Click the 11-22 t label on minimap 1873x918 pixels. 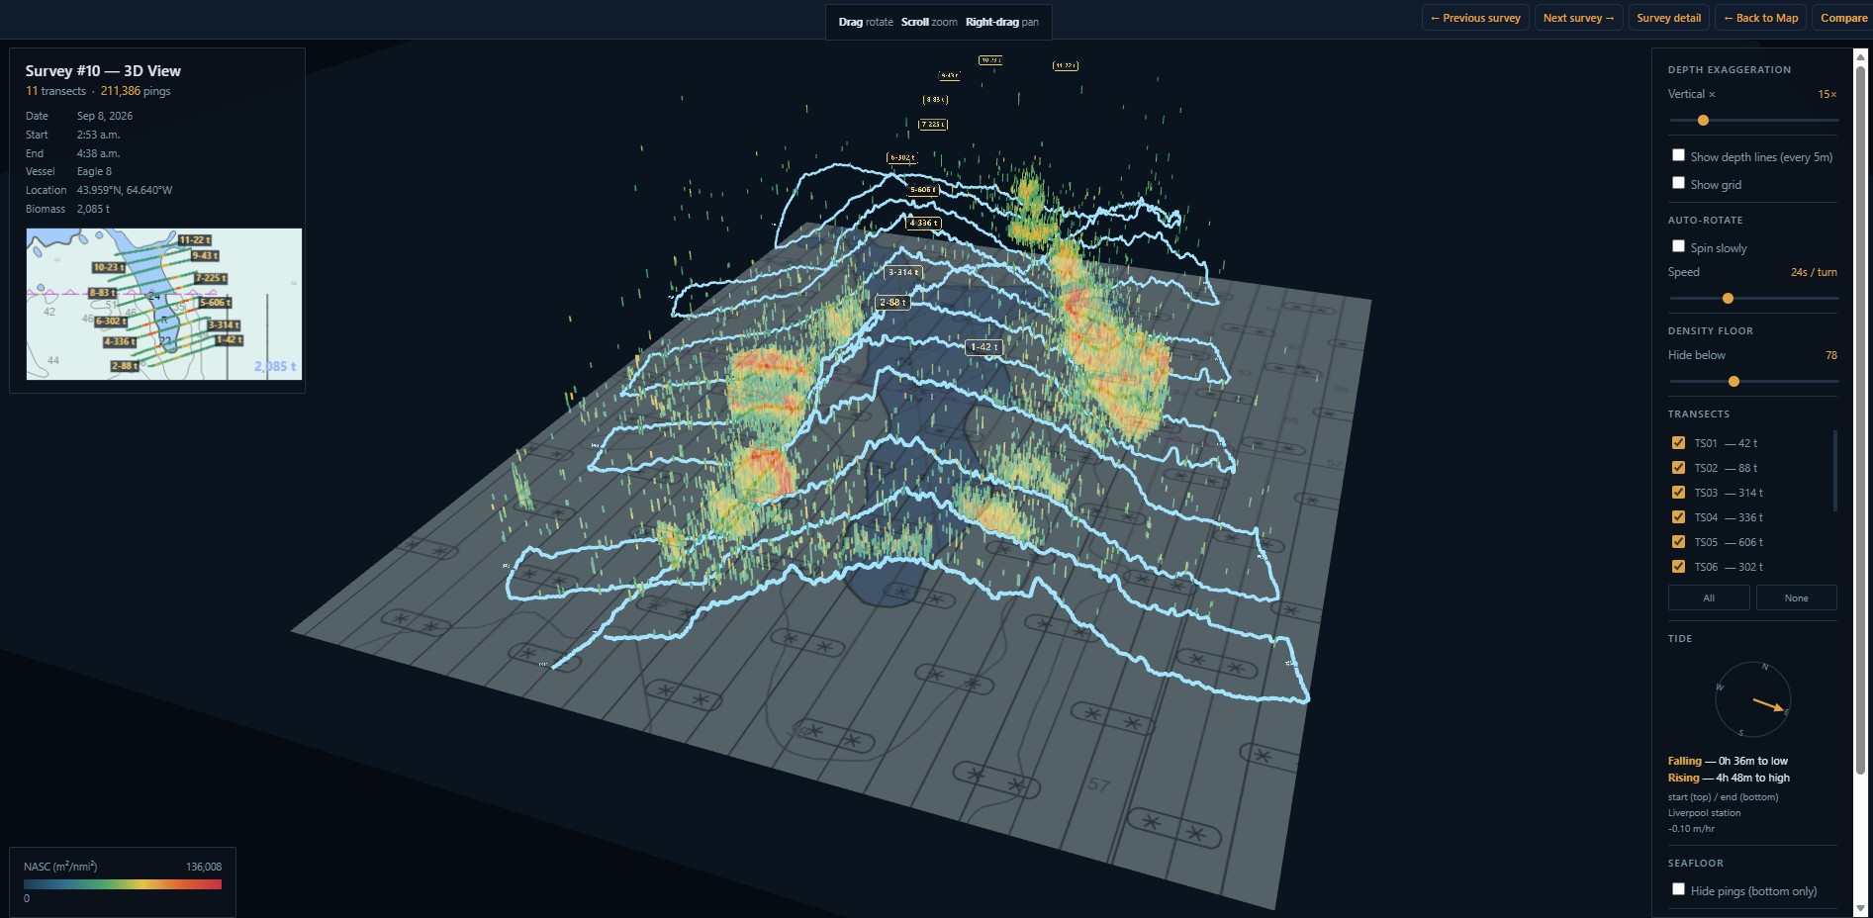coord(195,240)
